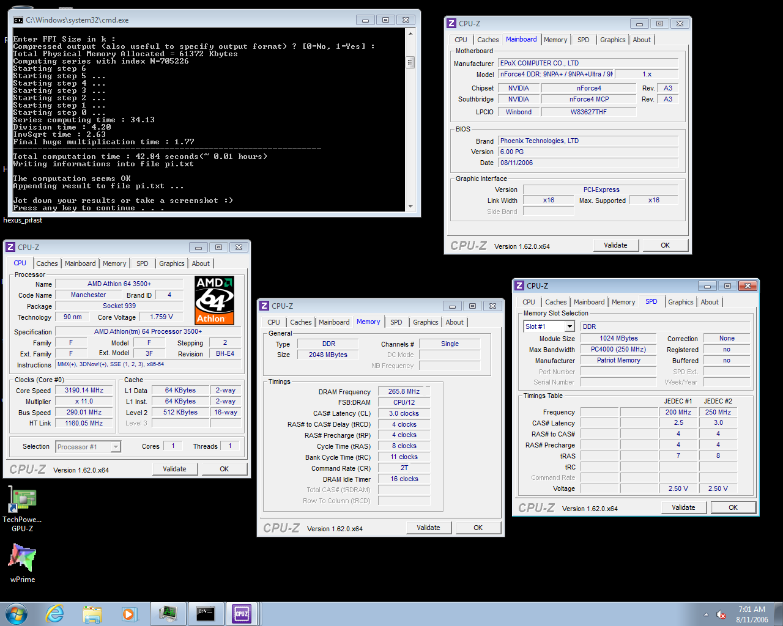Open the Slot #1 memory slot dropdown

[x=570, y=326]
